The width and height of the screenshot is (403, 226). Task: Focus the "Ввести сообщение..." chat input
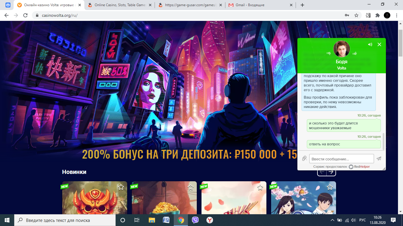click(x=341, y=159)
